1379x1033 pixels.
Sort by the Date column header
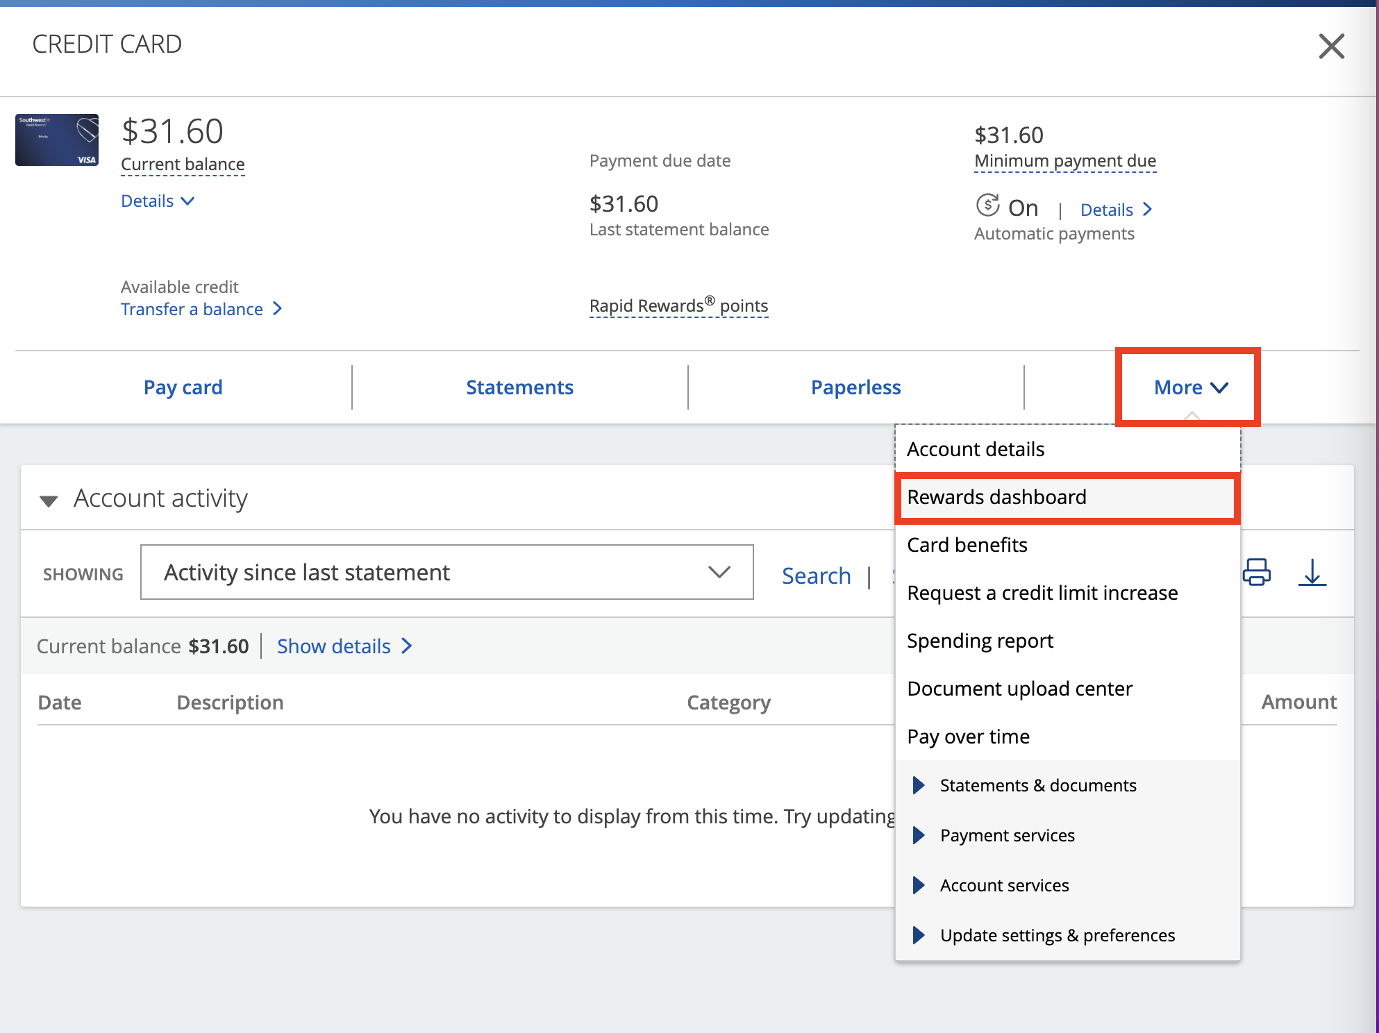(60, 703)
